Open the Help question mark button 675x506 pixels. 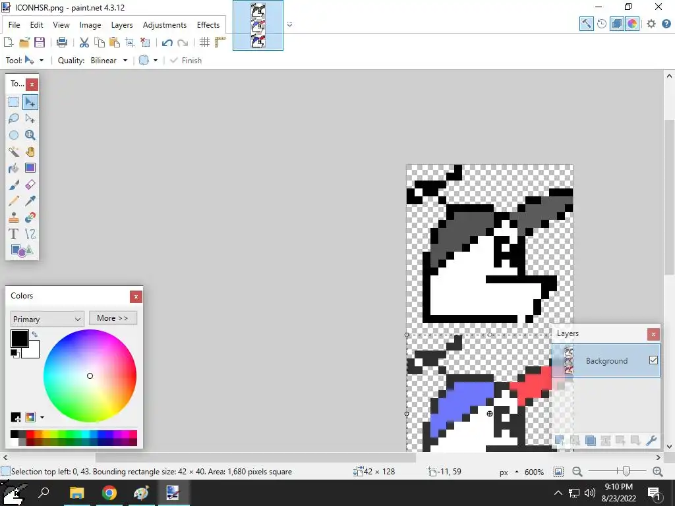(666, 24)
